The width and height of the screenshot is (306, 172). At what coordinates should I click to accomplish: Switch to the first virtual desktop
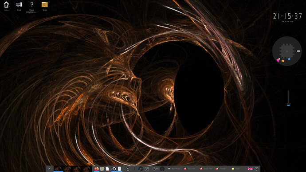[58, 169]
